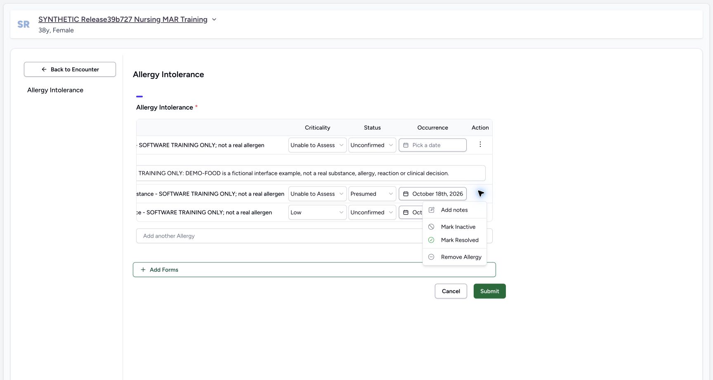Click the Pick a date field

point(432,145)
